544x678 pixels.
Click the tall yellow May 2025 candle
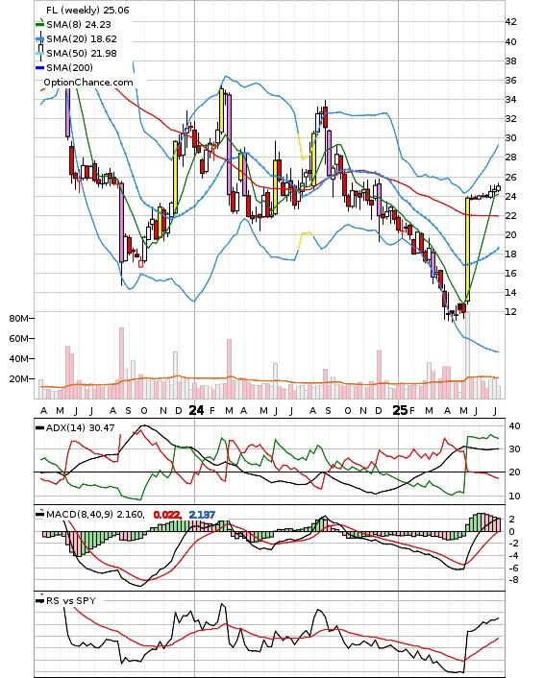[x=467, y=250]
